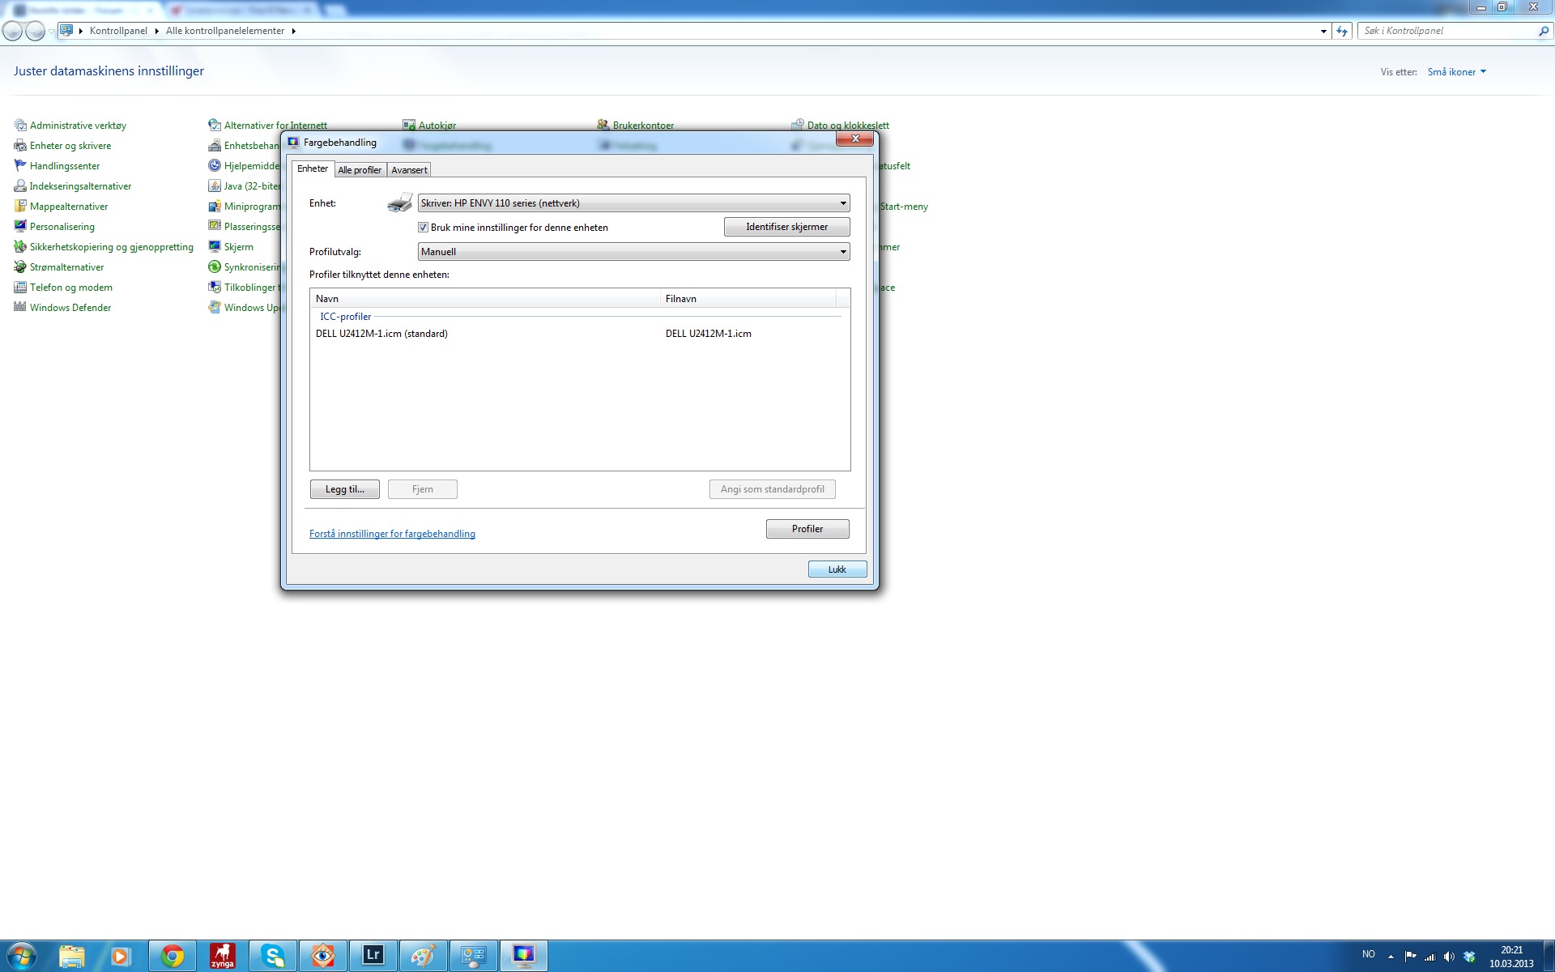Open Java (32-biter) control panel item
The width and height of the screenshot is (1555, 972).
244,186
